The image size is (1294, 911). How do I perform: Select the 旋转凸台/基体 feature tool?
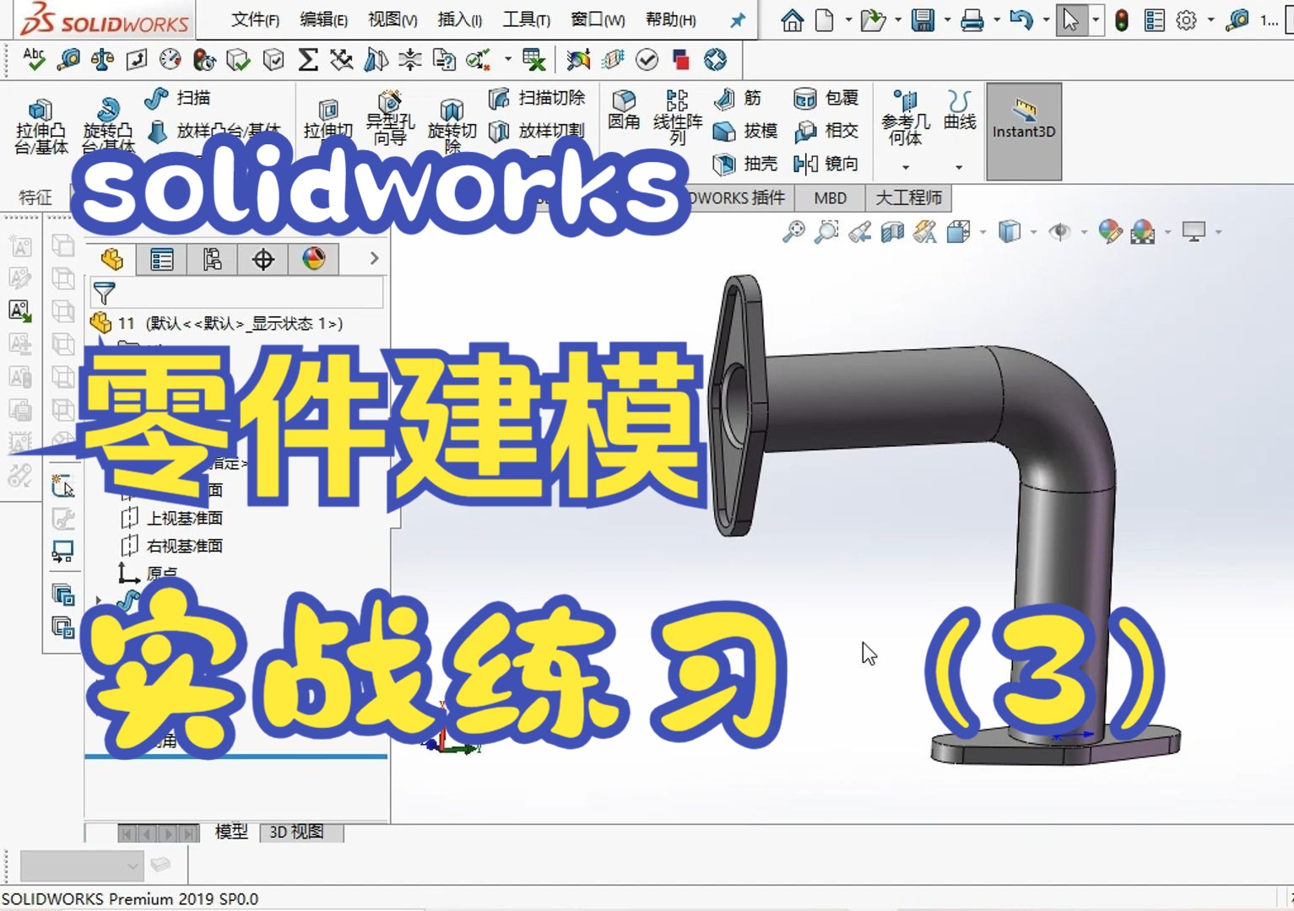point(106,118)
